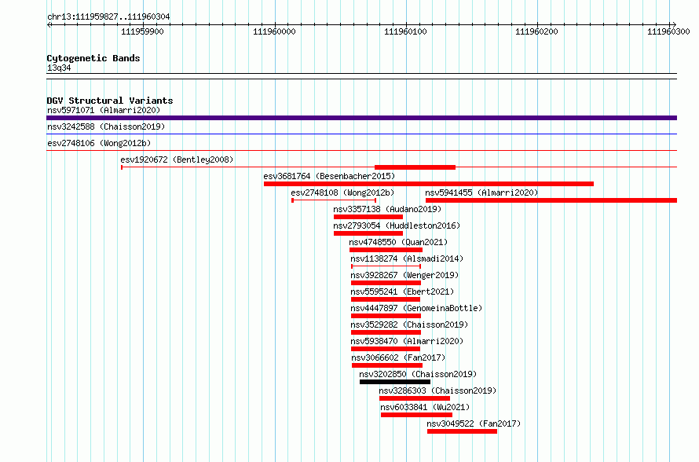The width and height of the screenshot is (699, 462).
Task: Click the esv2748106 (Wong2012b) label
Action: (99, 143)
